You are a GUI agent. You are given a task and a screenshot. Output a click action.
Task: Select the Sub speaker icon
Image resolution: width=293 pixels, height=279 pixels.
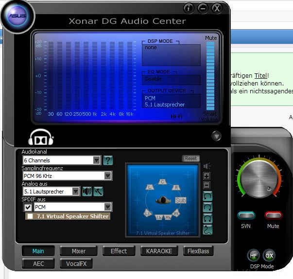point(180,200)
